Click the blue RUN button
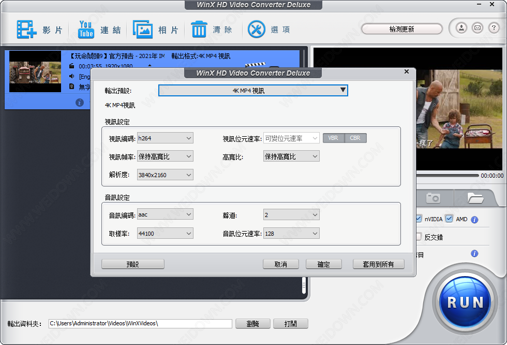 coord(465,303)
